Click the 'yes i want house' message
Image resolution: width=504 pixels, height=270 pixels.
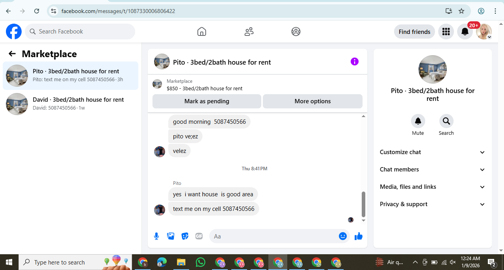[213, 194]
